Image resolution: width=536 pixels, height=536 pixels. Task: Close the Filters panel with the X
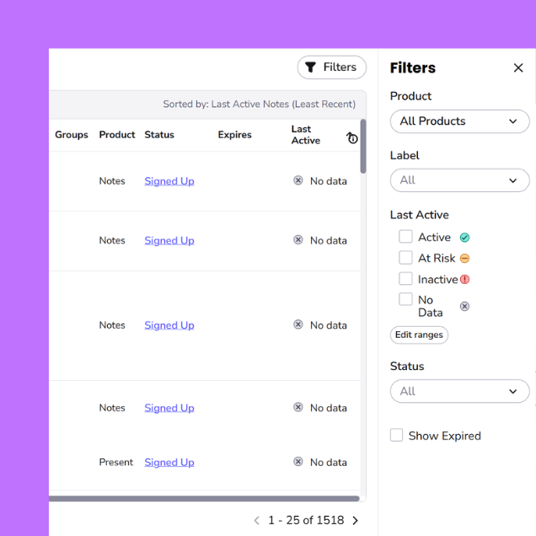(518, 68)
